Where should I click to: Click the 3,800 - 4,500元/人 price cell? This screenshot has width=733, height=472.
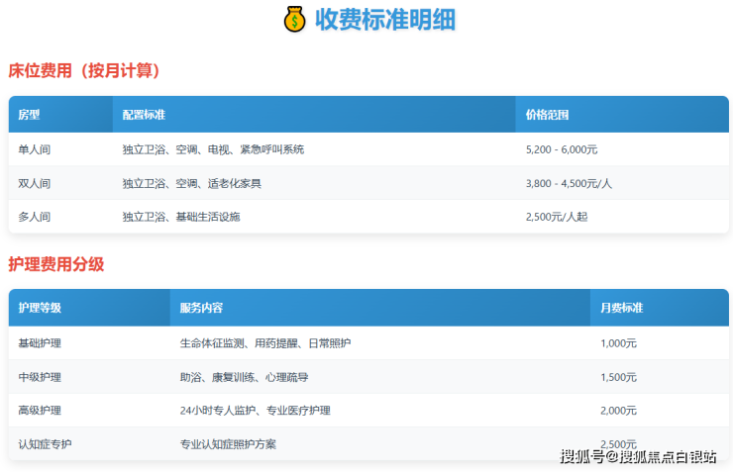point(569,184)
